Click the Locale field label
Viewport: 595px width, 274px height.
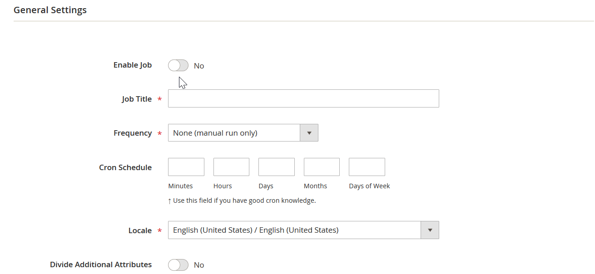(140, 230)
